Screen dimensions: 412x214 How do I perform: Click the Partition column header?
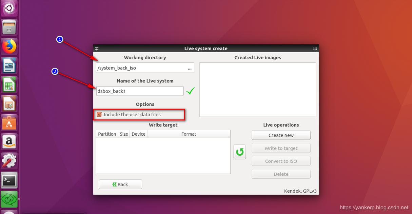pos(107,134)
